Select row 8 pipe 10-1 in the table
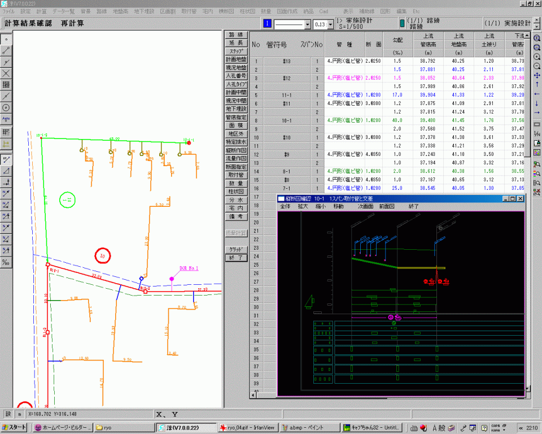Screen dimensions: 542x434 286,120
